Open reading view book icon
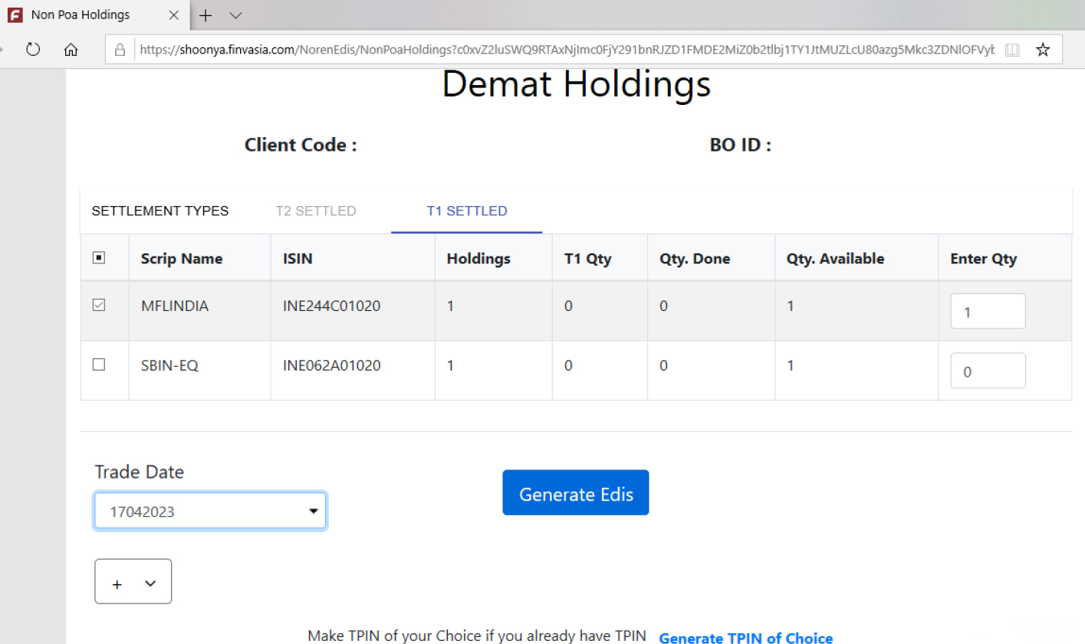Viewport: 1085px width, 644px height. pos(1012,50)
